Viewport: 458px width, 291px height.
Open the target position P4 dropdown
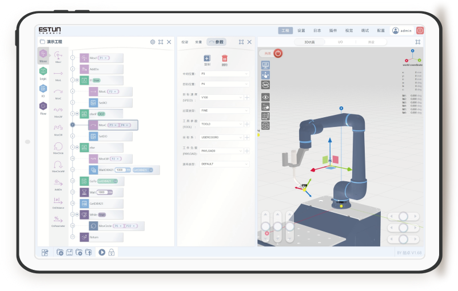(x=224, y=84)
